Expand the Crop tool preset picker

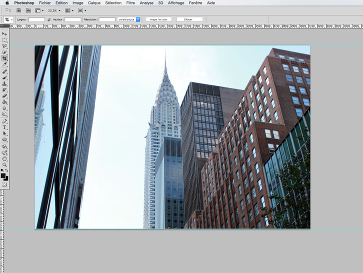[x=8, y=19]
